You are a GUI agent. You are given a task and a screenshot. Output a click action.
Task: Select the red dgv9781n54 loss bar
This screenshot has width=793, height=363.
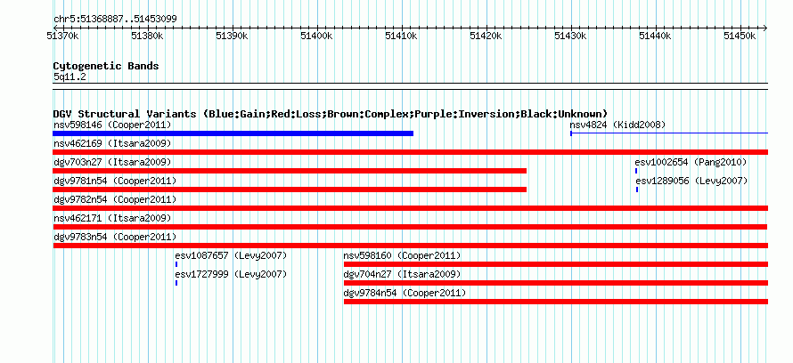(290, 190)
